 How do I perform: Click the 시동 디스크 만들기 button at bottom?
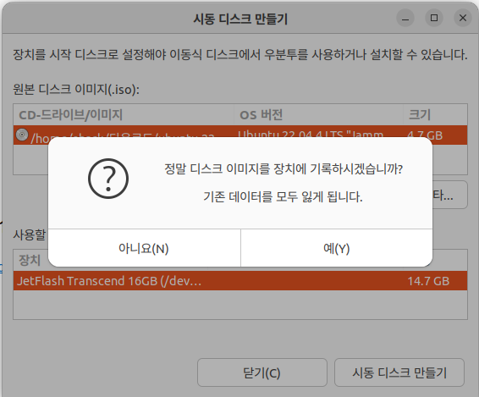click(x=399, y=372)
